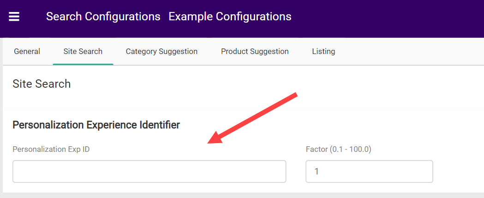Open the Listing tab

click(323, 52)
